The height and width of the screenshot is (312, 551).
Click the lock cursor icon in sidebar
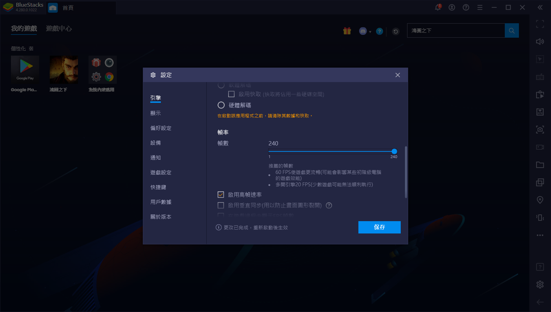pos(540,59)
